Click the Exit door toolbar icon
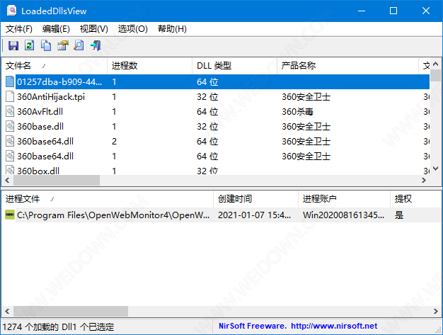Screen dimensions: 443x335 pyautogui.click(x=96, y=45)
